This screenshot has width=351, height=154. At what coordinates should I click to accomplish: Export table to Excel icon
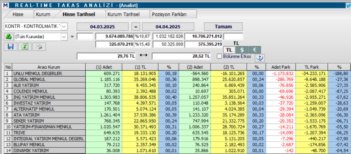tap(25, 47)
